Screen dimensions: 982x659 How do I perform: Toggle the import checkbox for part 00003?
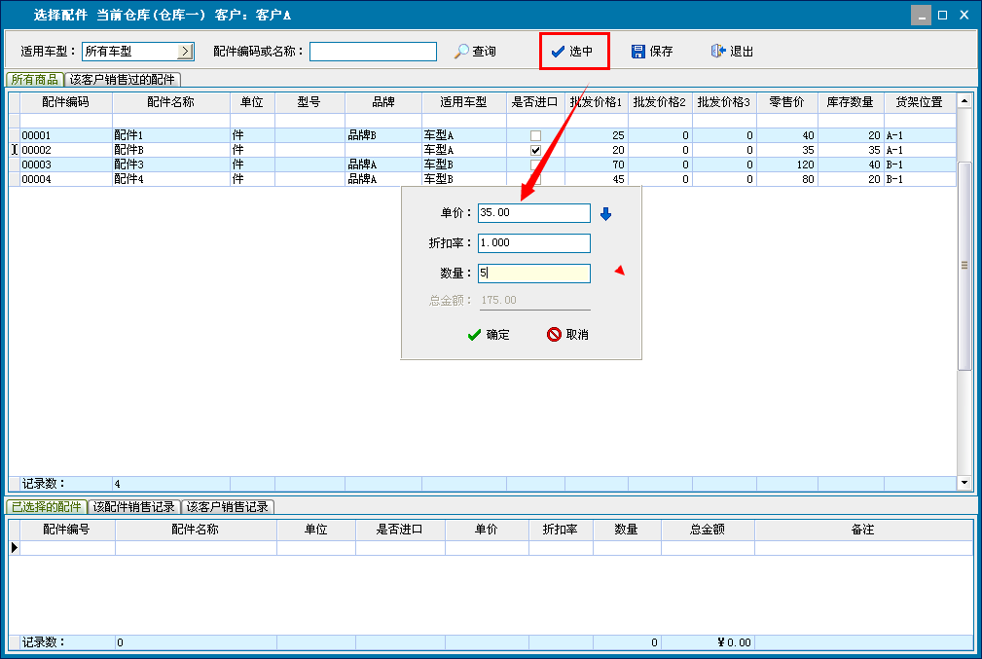click(x=535, y=165)
